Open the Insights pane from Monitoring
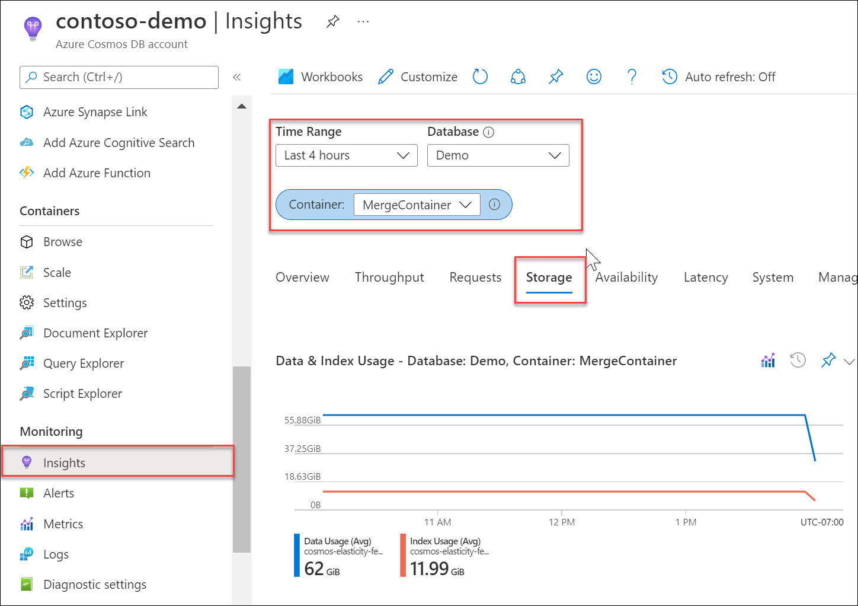The image size is (858, 606). coord(64,463)
